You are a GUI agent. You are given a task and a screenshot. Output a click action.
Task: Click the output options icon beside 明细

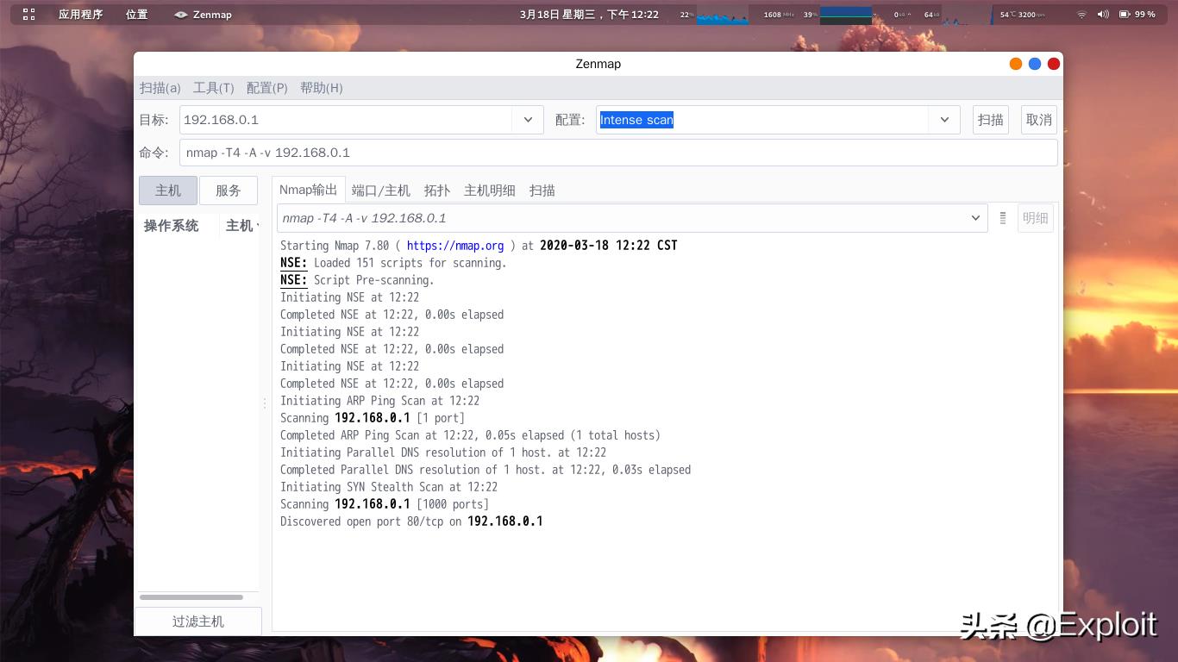[1002, 218]
